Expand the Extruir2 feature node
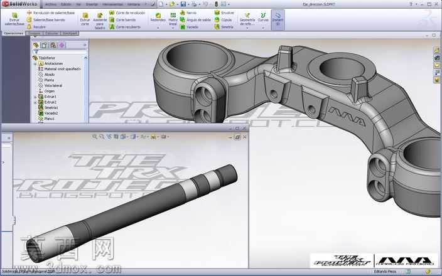Viewport: 442px width, 276px height. [x=35, y=102]
